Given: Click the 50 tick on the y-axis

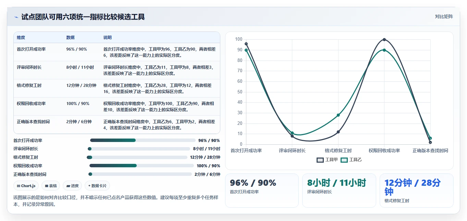Looking at the screenshot, I should click(240, 92).
